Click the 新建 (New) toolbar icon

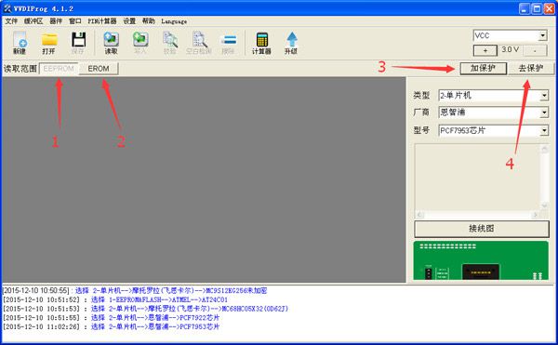(20, 43)
